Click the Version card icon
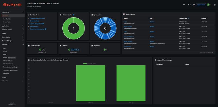The width and height of the screenshot is (218, 107). (60, 46)
